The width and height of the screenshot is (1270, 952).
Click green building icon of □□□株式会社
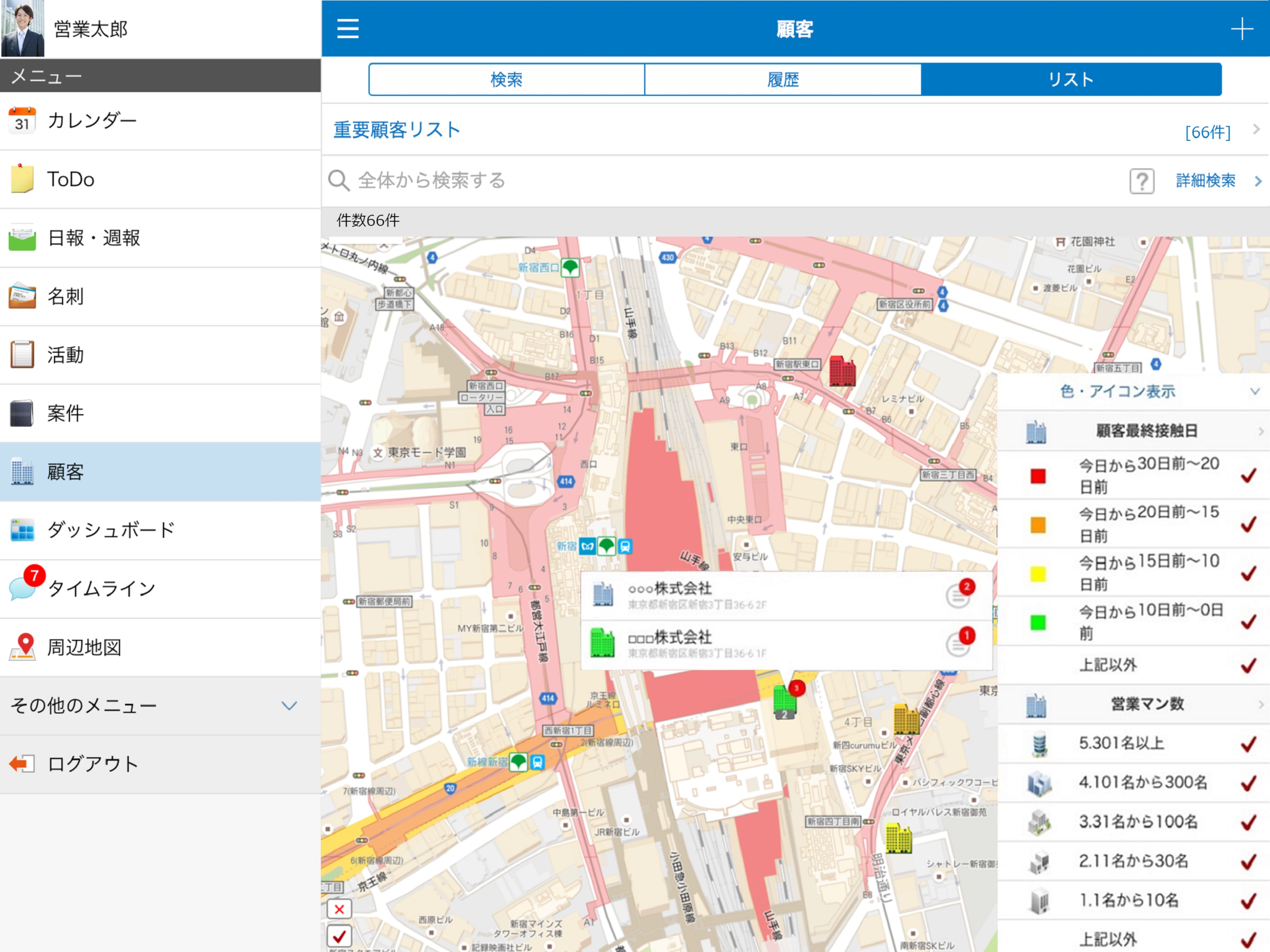(603, 643)
